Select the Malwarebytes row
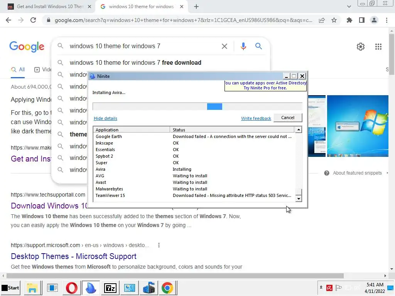 pyautogui.click(x=194, y=189)
